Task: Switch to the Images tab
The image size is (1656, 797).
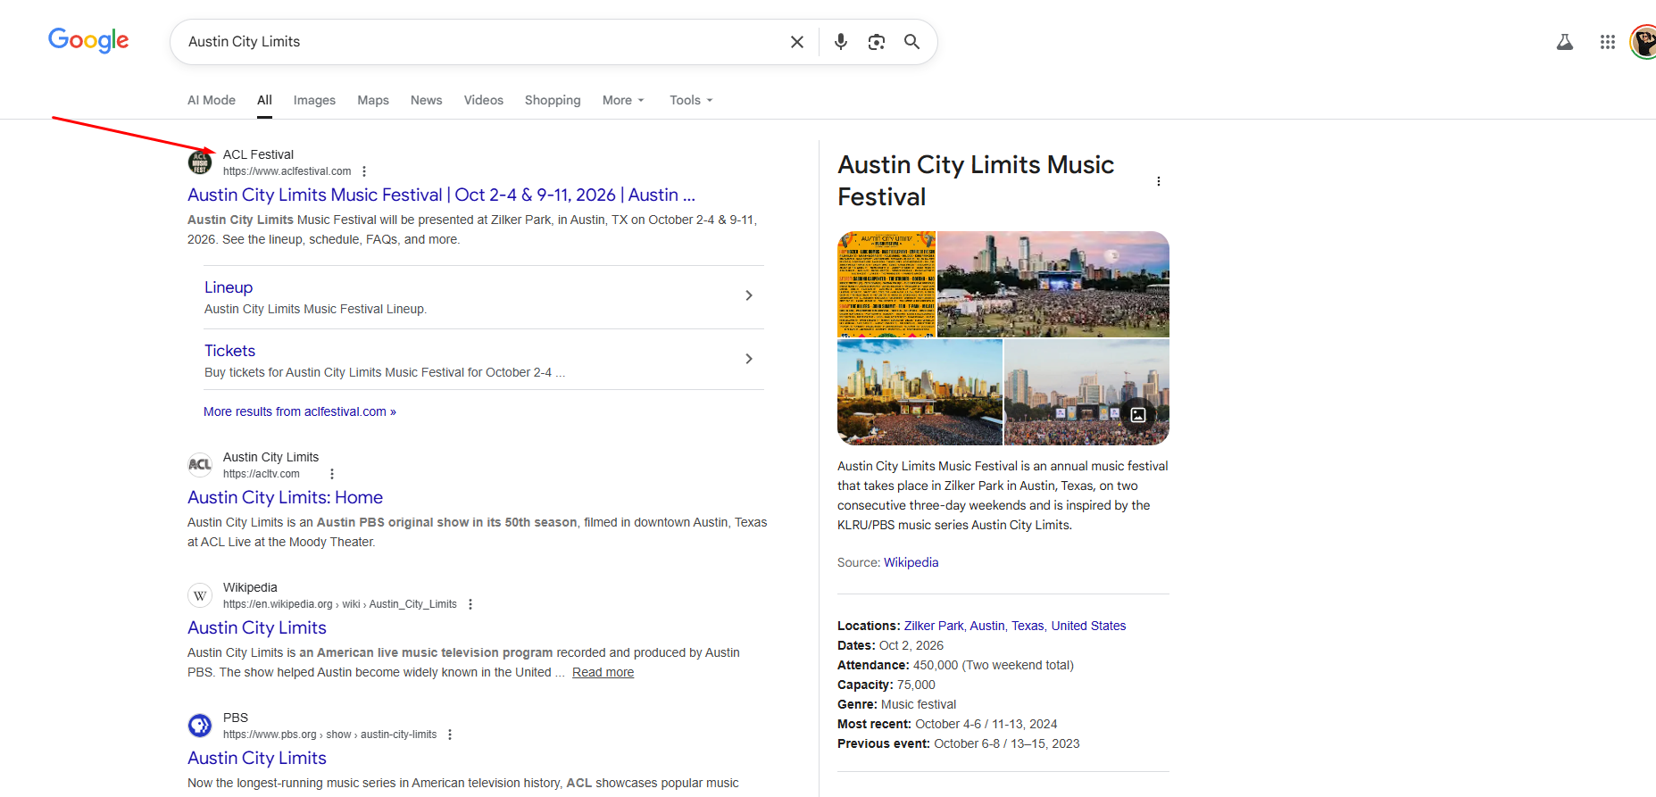Action: [314, 100]
